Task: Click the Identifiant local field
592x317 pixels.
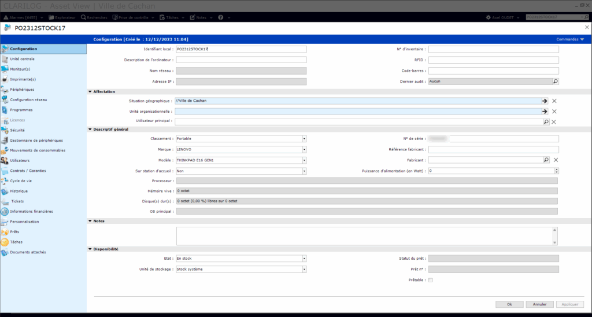Action: click(241, 49)
